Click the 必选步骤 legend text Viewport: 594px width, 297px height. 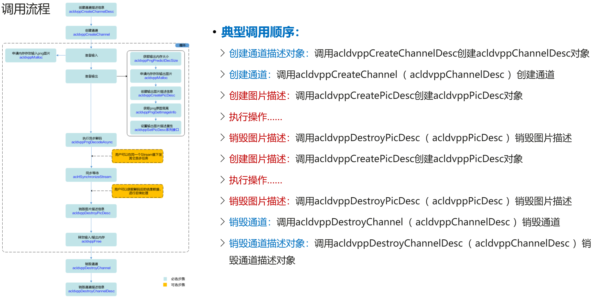pos(178,279)
